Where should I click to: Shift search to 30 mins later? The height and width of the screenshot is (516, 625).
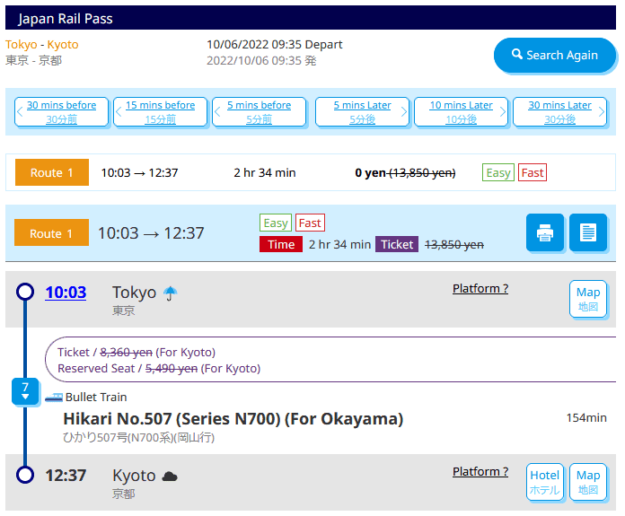(x=559, y=112)
